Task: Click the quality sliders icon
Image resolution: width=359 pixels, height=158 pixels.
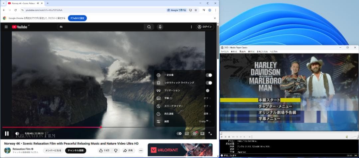Action: [159, 122]
